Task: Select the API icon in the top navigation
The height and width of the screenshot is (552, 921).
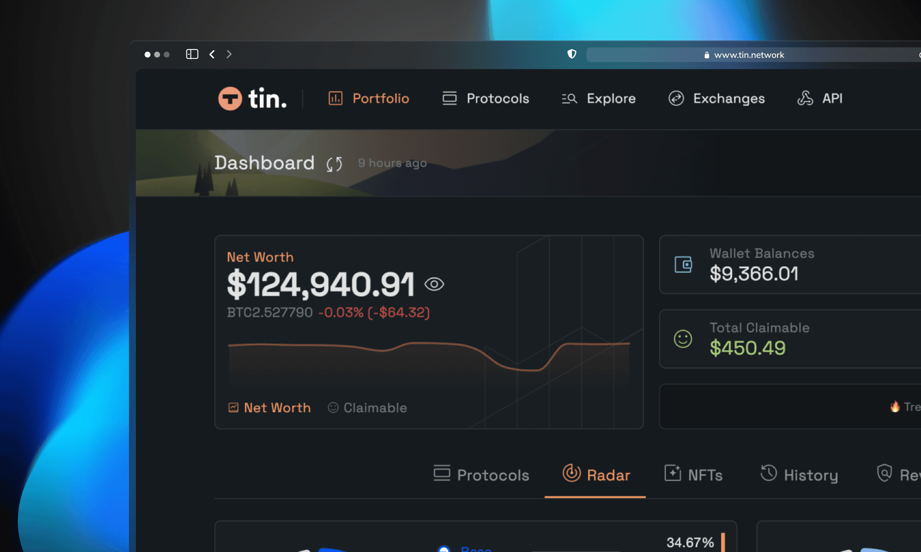Action: tap(806, 98)
